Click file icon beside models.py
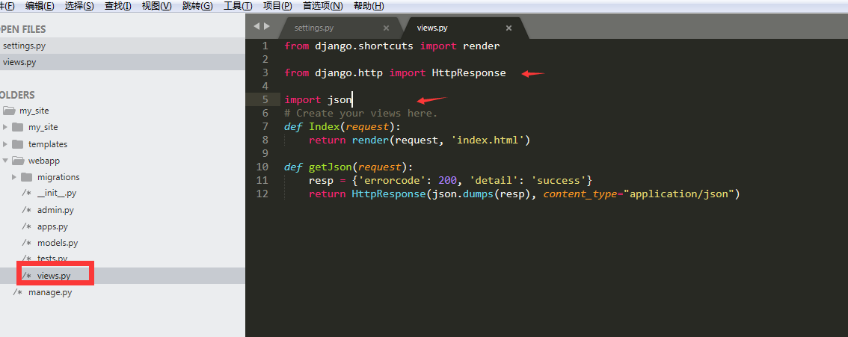Image resolution: width=848 pixels, height=337 pixels. [x=27, y=243]
